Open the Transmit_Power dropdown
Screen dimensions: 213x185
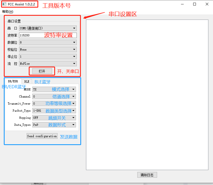(54, 104)
